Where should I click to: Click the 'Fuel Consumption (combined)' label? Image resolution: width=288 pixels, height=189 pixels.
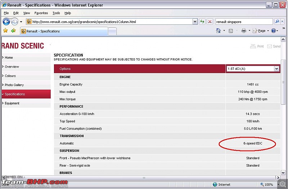point(80,129)
